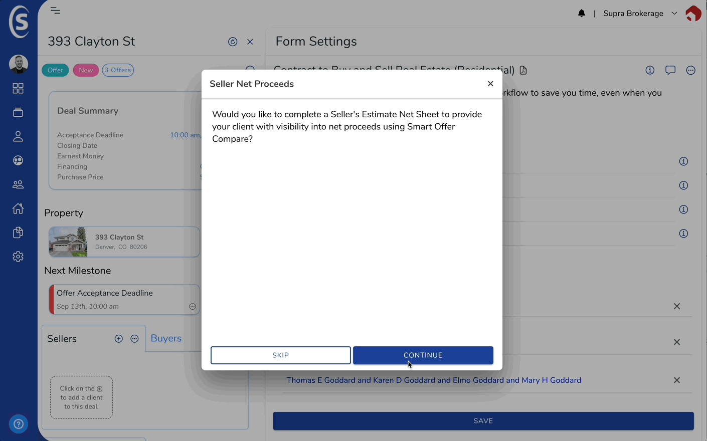The height and width of the screenshot is (441, 707).
Task: Open the info icon in the Form Settings header
Action: tap(650, 70)
